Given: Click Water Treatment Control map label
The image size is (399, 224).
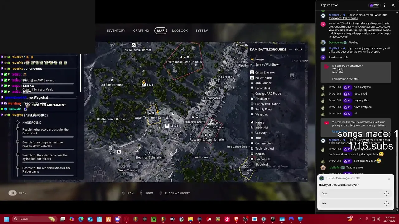Looking at the screenshot, I should [151, 118].
